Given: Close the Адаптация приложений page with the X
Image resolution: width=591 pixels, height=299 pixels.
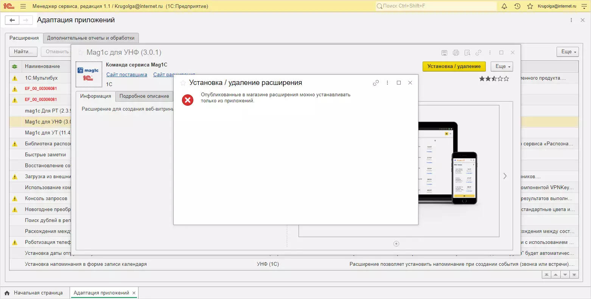Looking at the screenshot, I should click(583, 20).
